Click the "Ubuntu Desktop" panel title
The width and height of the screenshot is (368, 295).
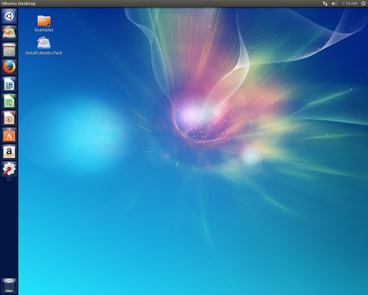coord(19,3)
